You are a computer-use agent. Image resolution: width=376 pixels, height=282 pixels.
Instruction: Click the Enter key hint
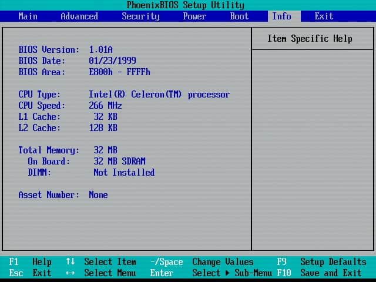point(162,273)
